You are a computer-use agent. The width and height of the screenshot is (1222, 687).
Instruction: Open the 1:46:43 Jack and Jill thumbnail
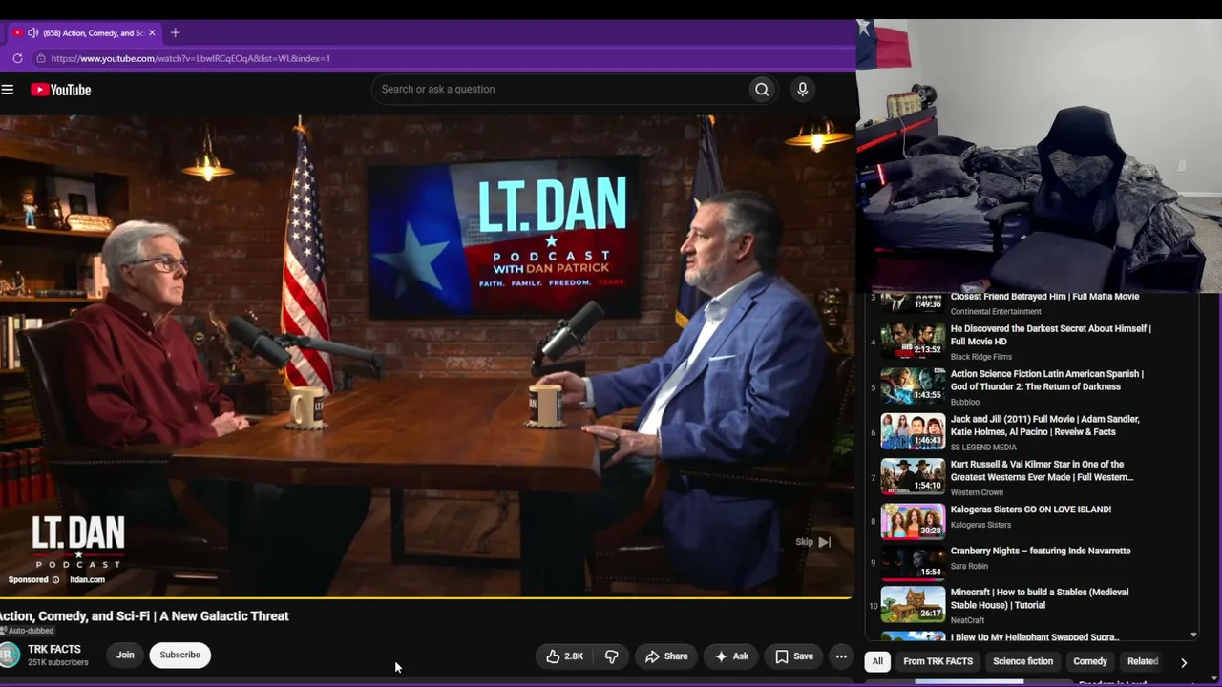point(913,431)
